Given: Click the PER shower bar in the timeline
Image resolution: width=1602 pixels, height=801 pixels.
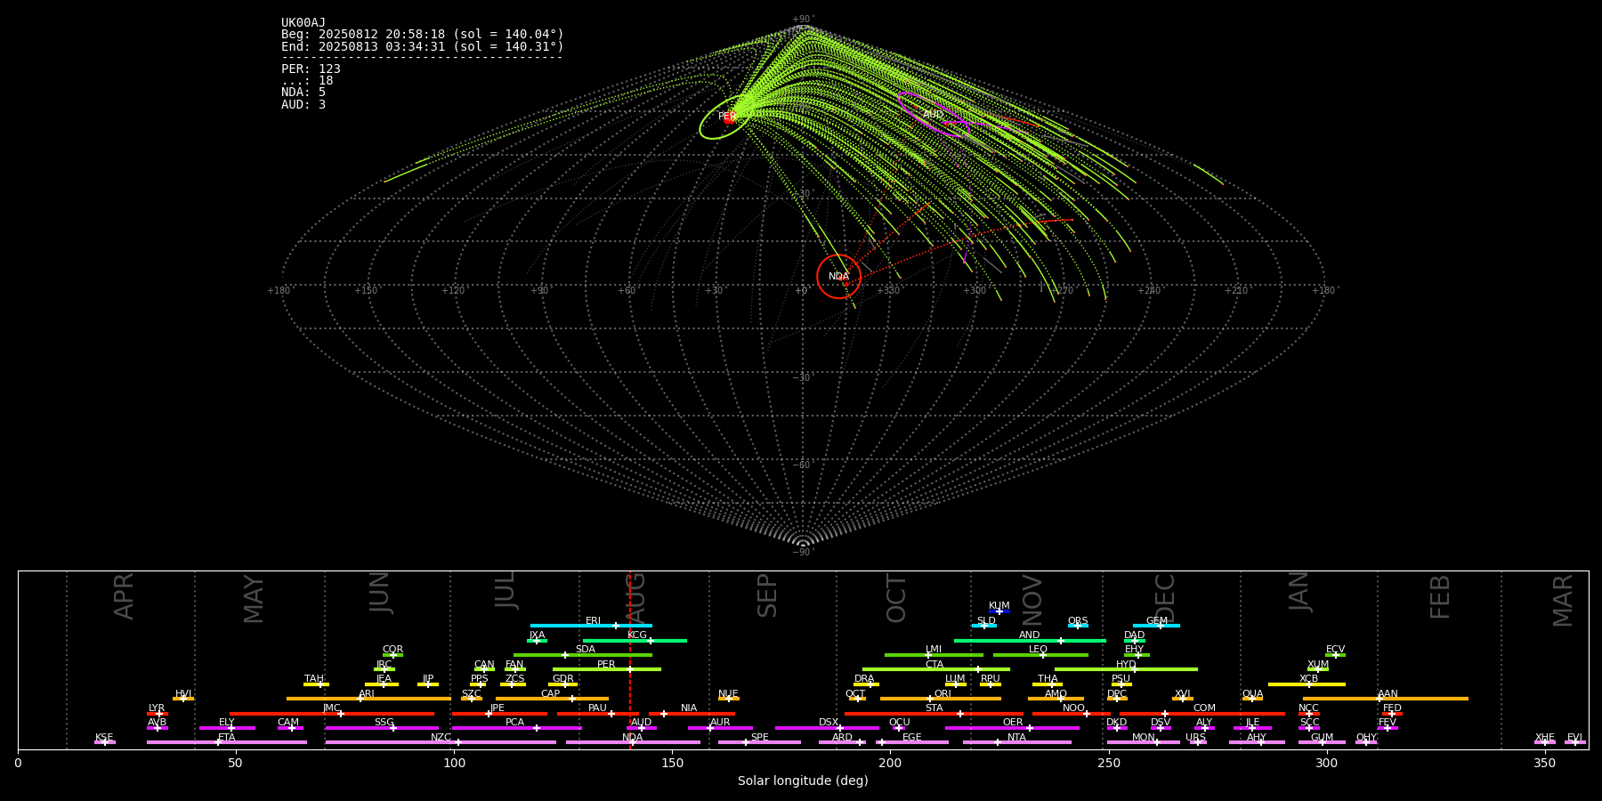Looking at the screenshot, I should 607,669.
